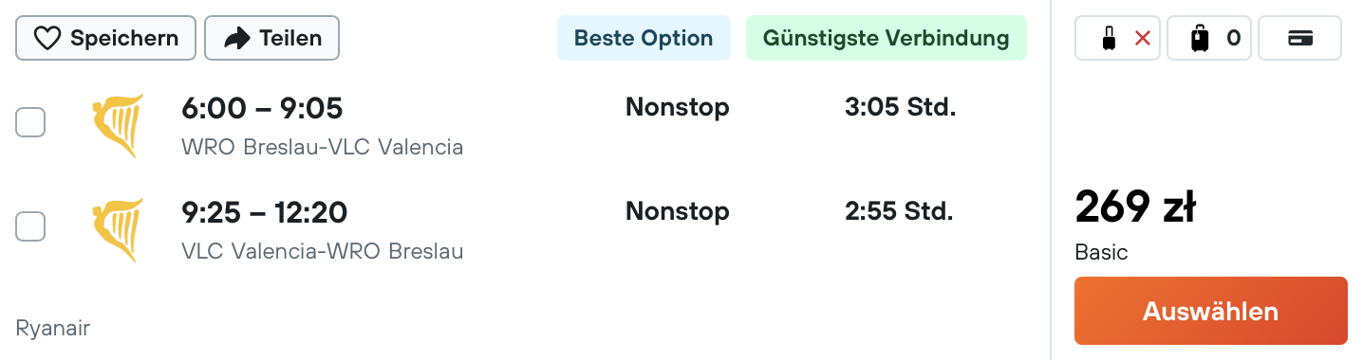Image resolution: width=1363 pixels, height=360 pixels.
Task: Click the Teilen button label
Action: coord(290,39)
